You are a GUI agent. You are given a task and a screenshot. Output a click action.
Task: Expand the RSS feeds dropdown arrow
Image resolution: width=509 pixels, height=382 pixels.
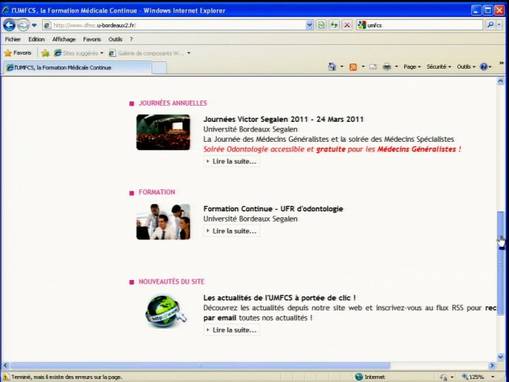click(363, 66)
